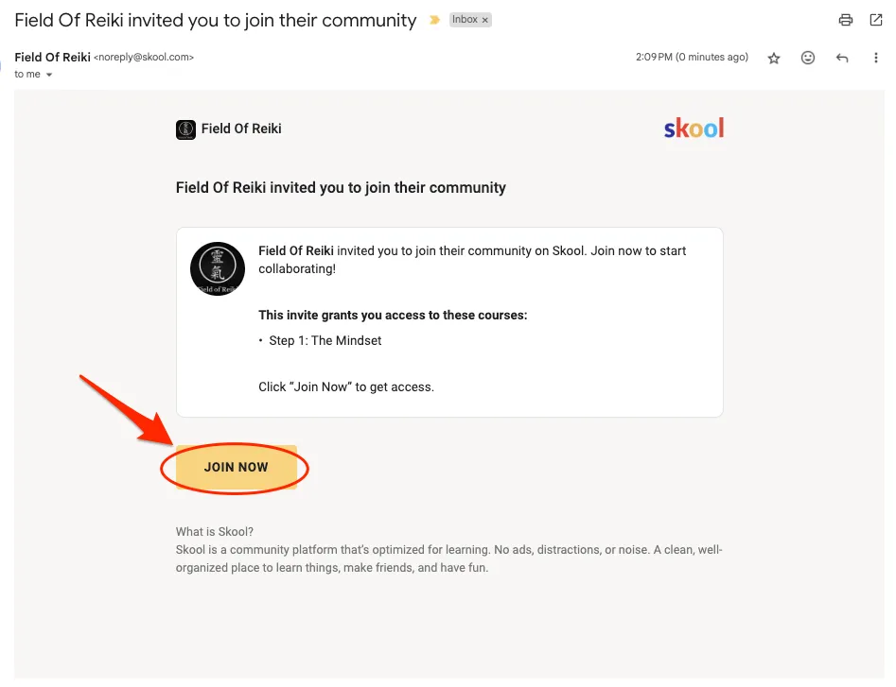Click the colorful Skool logo
This screenshot has height=687, width=896.
click(694, 129)
